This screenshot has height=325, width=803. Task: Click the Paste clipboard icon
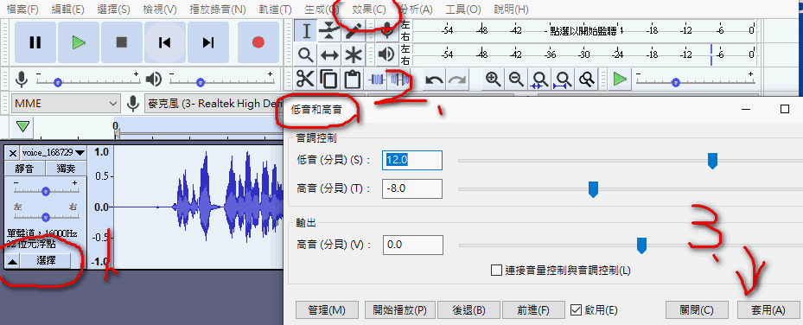pyautogui.click(x=352, y=80)
